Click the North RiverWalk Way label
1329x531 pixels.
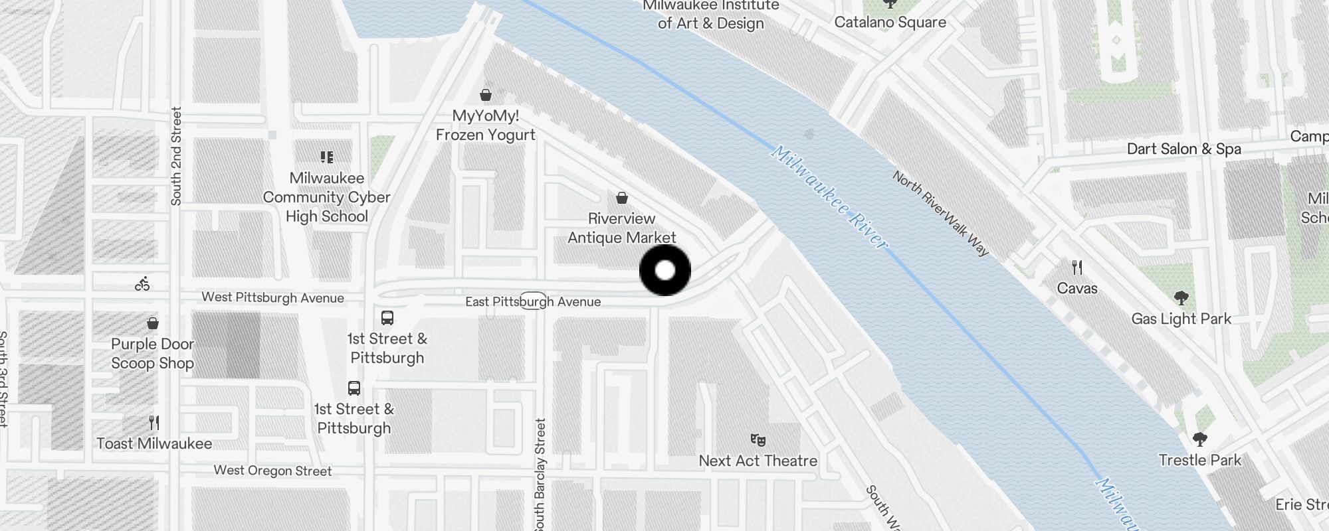click(941, 214)
